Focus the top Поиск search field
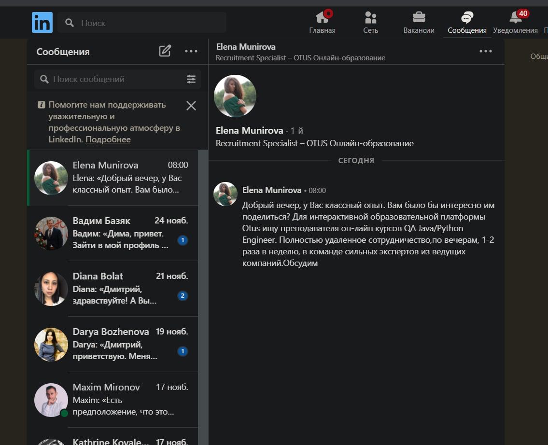 tap(142, 23)
